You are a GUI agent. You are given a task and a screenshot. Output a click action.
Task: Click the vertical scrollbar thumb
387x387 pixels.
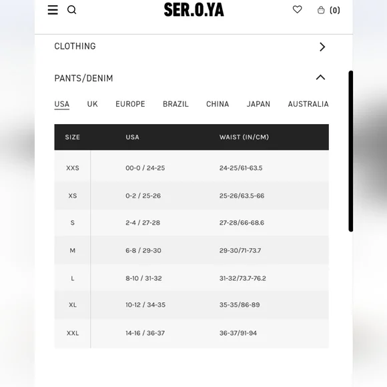[x=350, y=151]
